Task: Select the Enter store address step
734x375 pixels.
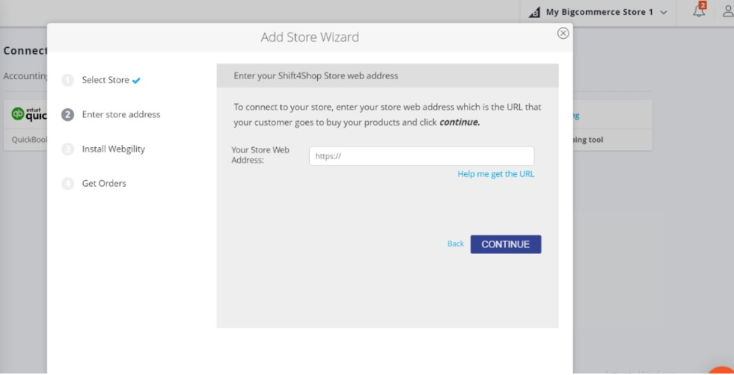Action: 121,114
